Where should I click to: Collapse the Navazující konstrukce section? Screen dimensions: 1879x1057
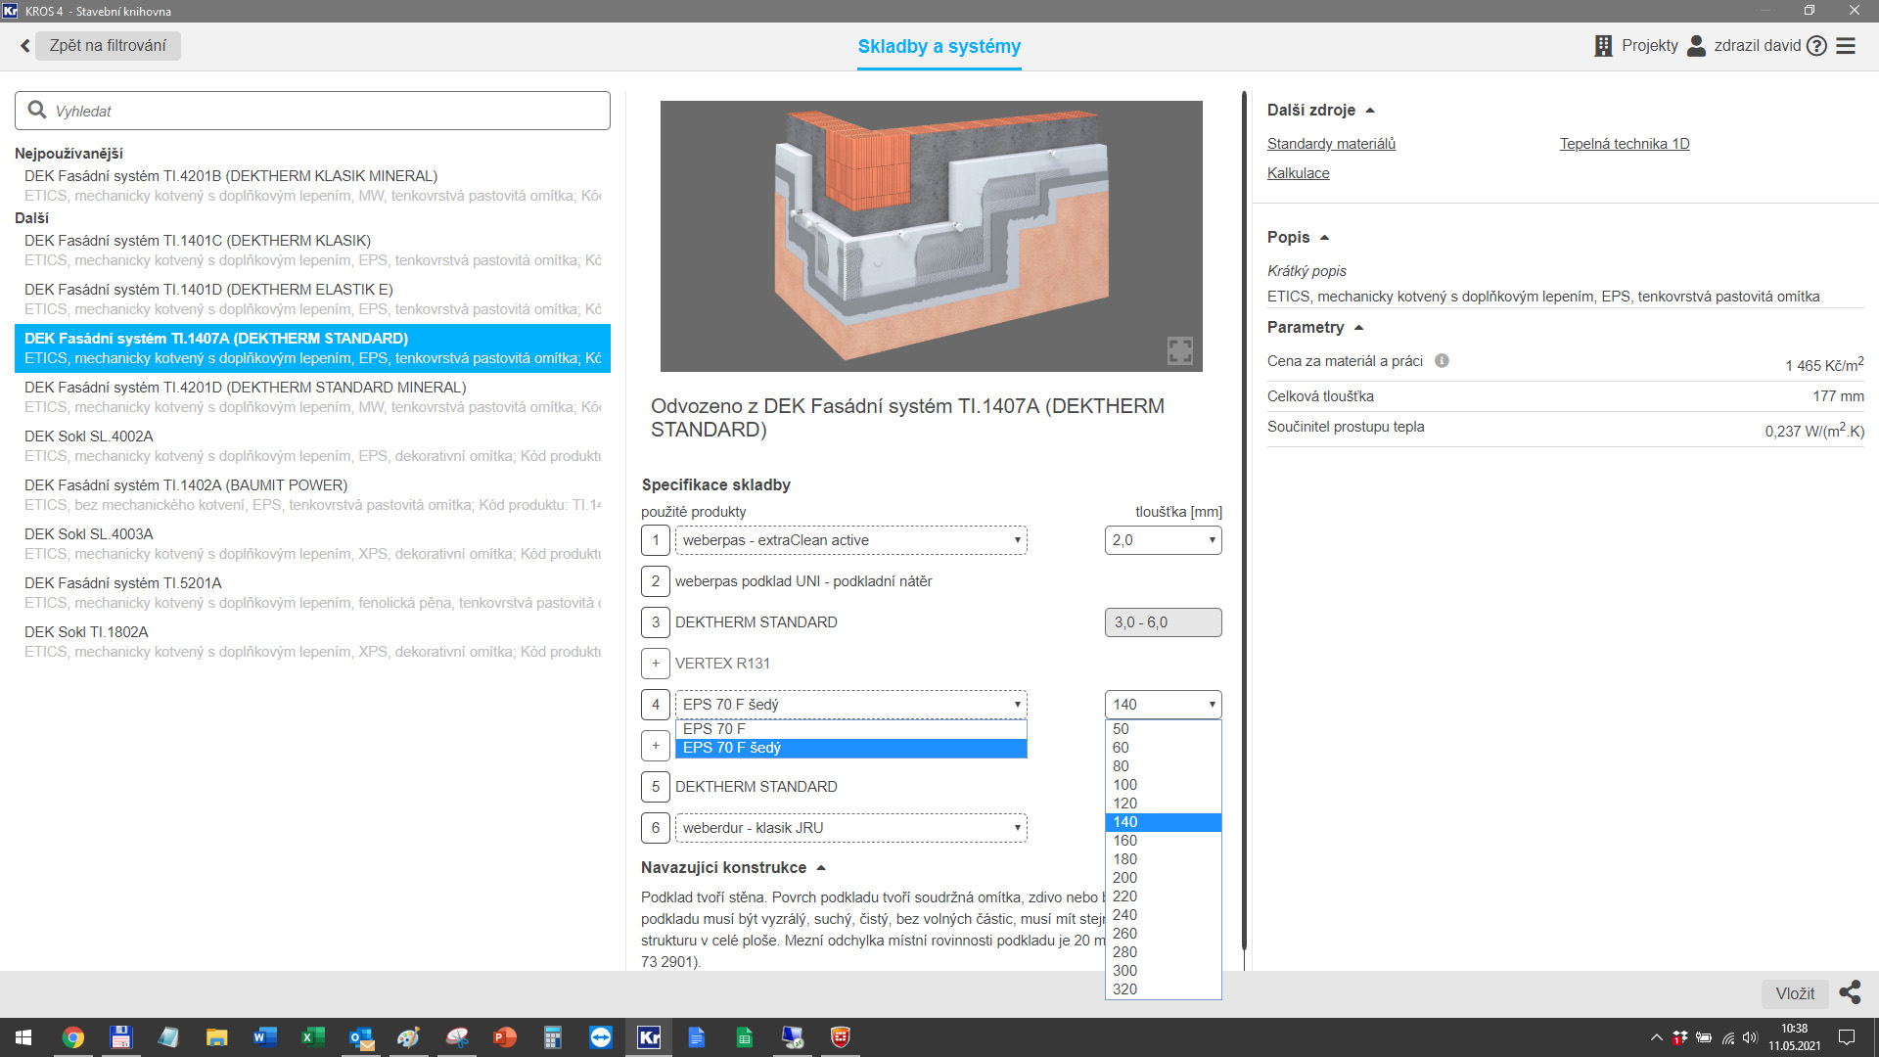(821, 868)
